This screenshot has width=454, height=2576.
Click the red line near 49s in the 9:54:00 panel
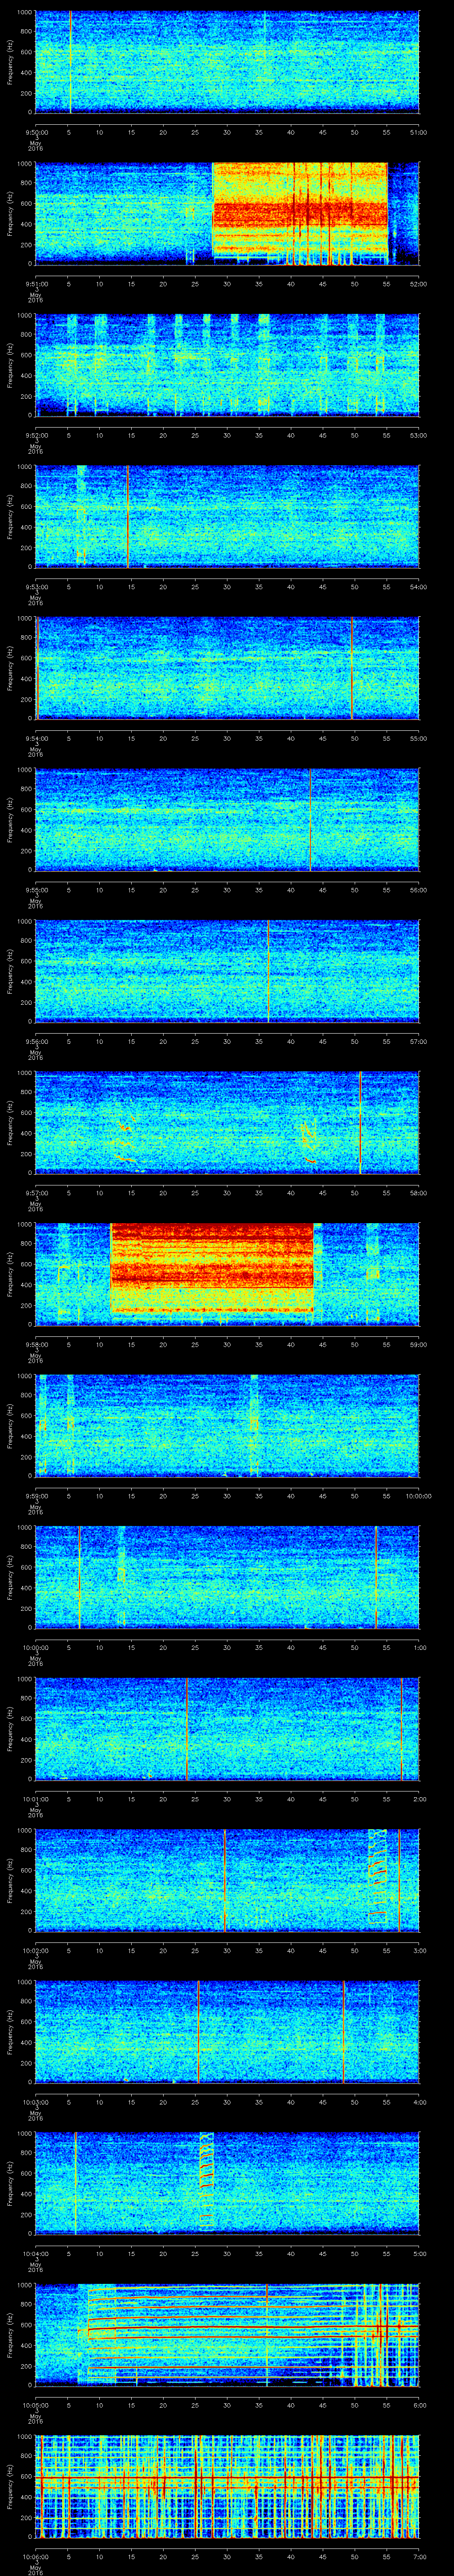pos(351,668)
